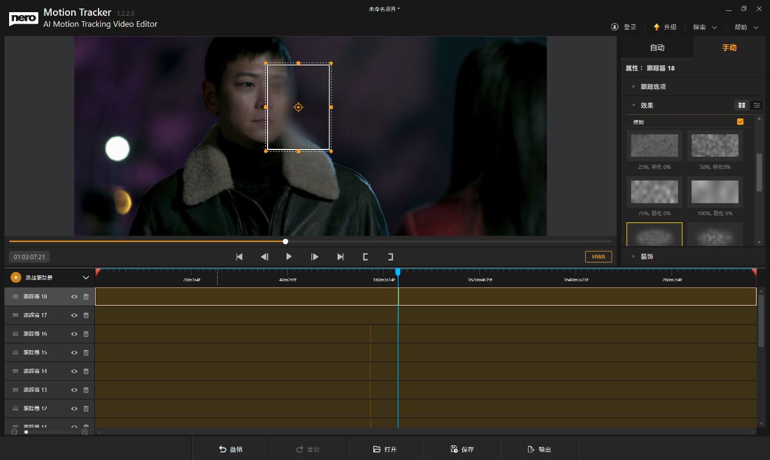Uncheck the 模糊 effect checkbox
The width and height of the screenshot is (770, 460).
pyautogui.click(x=740, y=122)
